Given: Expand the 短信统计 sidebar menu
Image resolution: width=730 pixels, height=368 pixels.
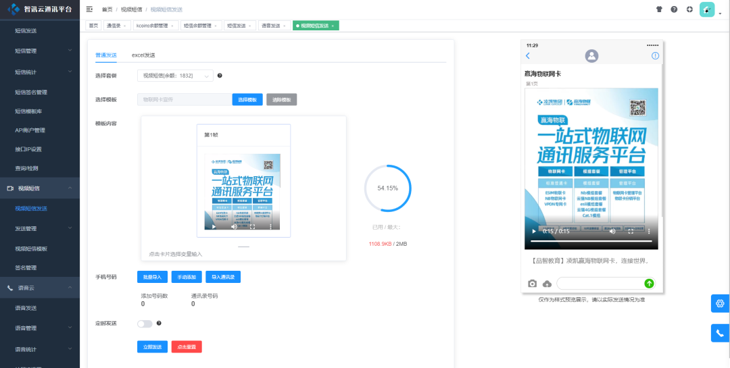Looking at the screenshot, I should [x=40, y=72].
